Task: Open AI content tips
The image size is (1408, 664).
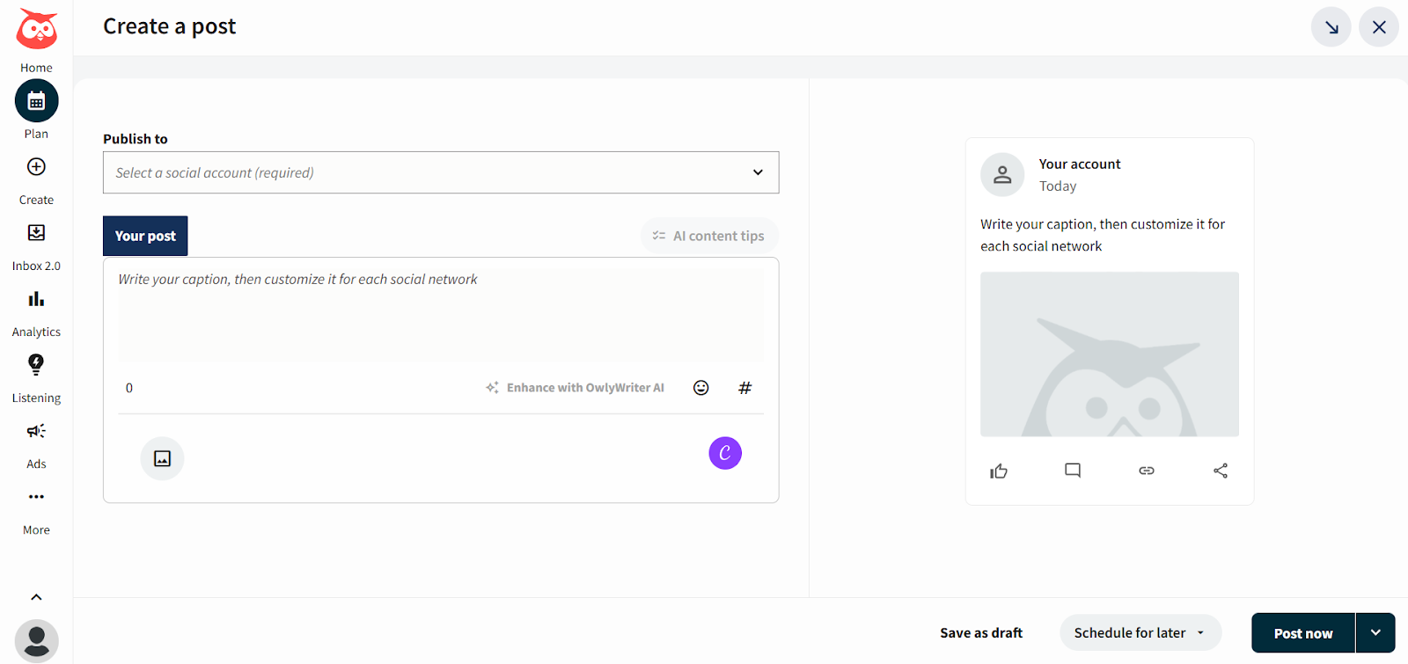Action: pos(709,236)
